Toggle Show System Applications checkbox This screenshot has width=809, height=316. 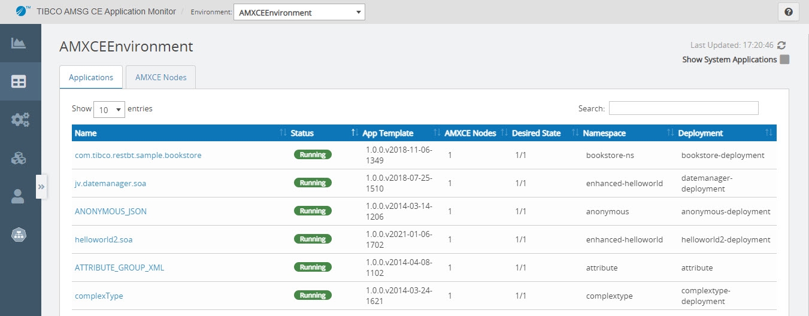pyautogui.click(x=784, y=60)
